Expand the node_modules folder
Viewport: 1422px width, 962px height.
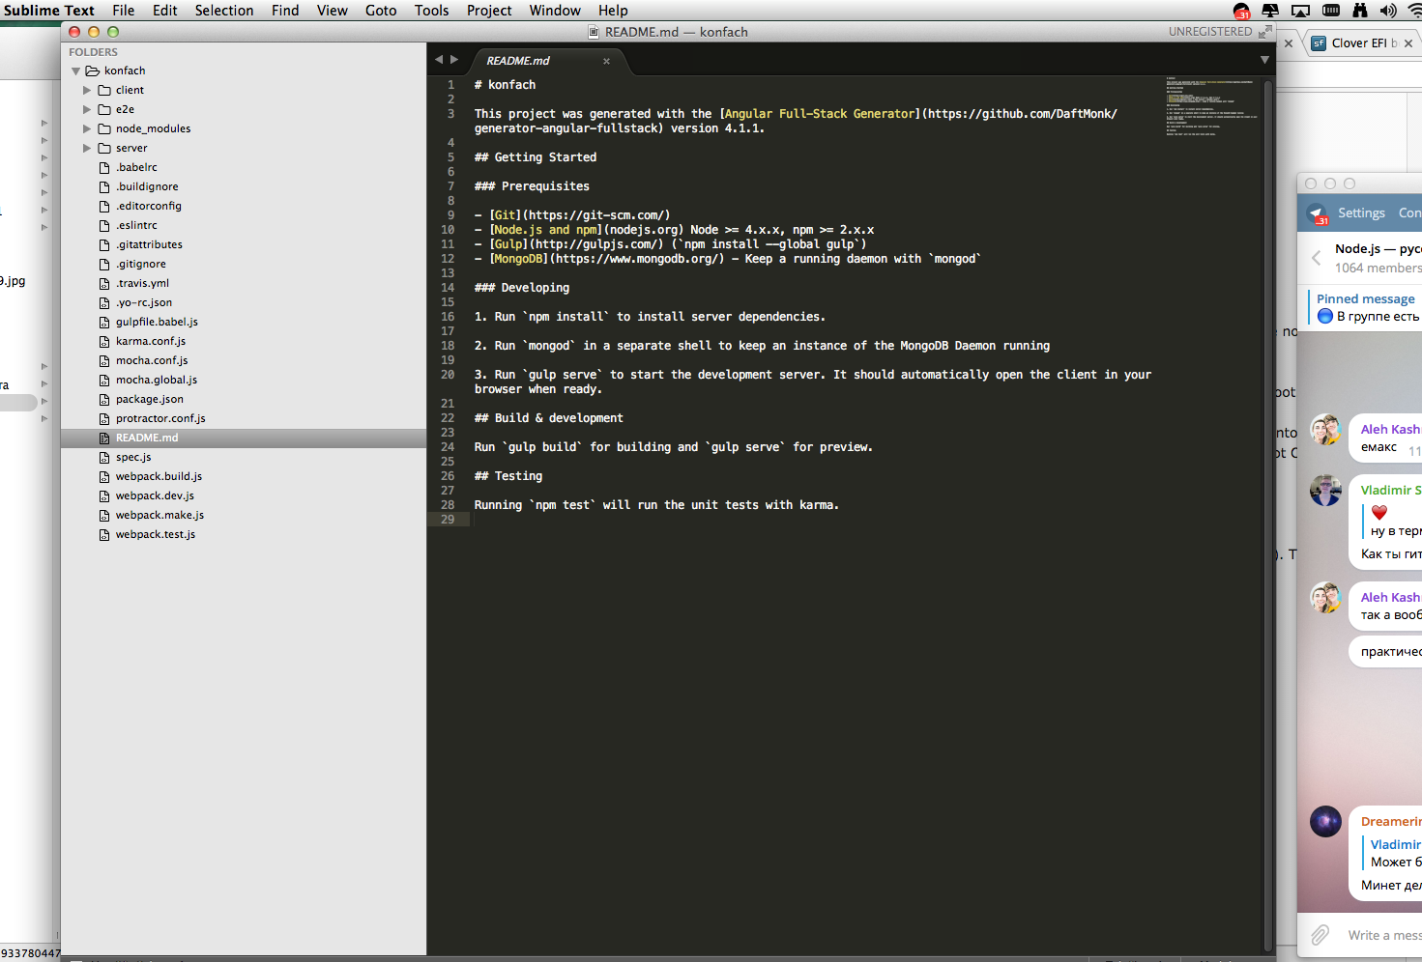87,128
